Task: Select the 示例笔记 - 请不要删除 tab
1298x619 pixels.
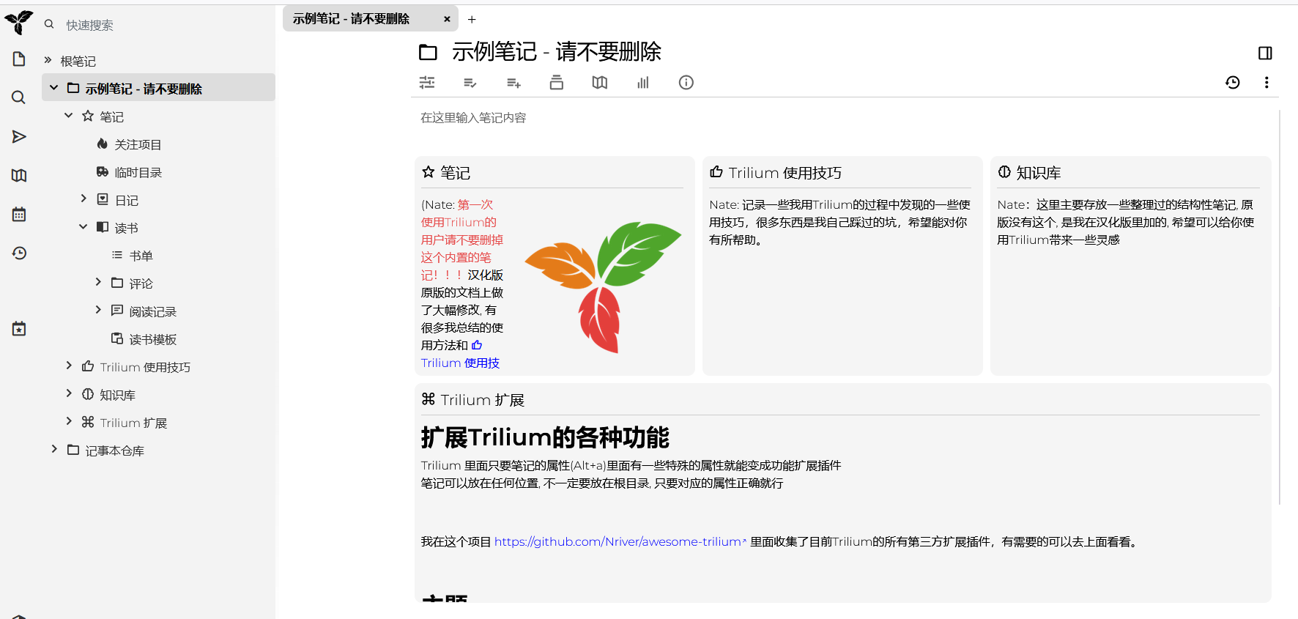Action: click(x=351, y=19)
